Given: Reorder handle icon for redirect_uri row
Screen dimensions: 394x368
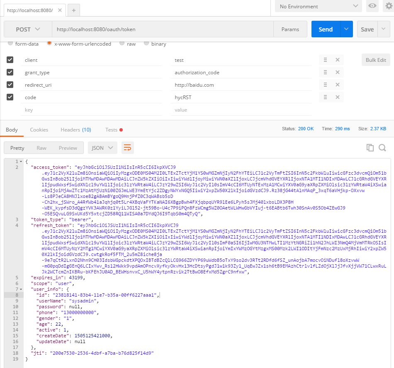Looking at the screenshot, I should [x=325, y=85].
